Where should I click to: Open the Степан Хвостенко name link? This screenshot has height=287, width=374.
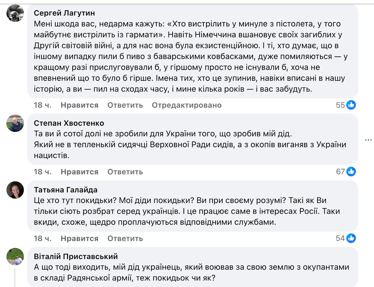[x=69, y=123]
